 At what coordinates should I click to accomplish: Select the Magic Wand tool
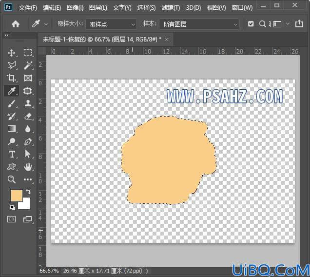point(28,65)
